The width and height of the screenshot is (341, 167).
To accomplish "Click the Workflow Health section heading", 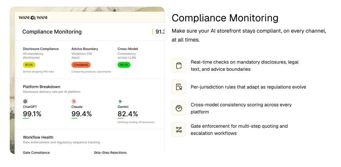I will click(x=38, y=137).
